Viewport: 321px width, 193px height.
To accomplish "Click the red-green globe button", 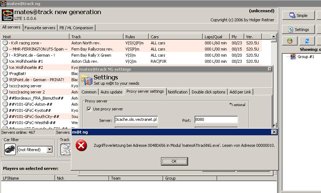I will pyautogui.click(x=290, y=41).
